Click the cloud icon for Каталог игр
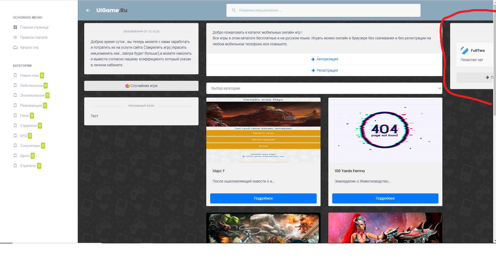496x262 pixels. point(15,47)
